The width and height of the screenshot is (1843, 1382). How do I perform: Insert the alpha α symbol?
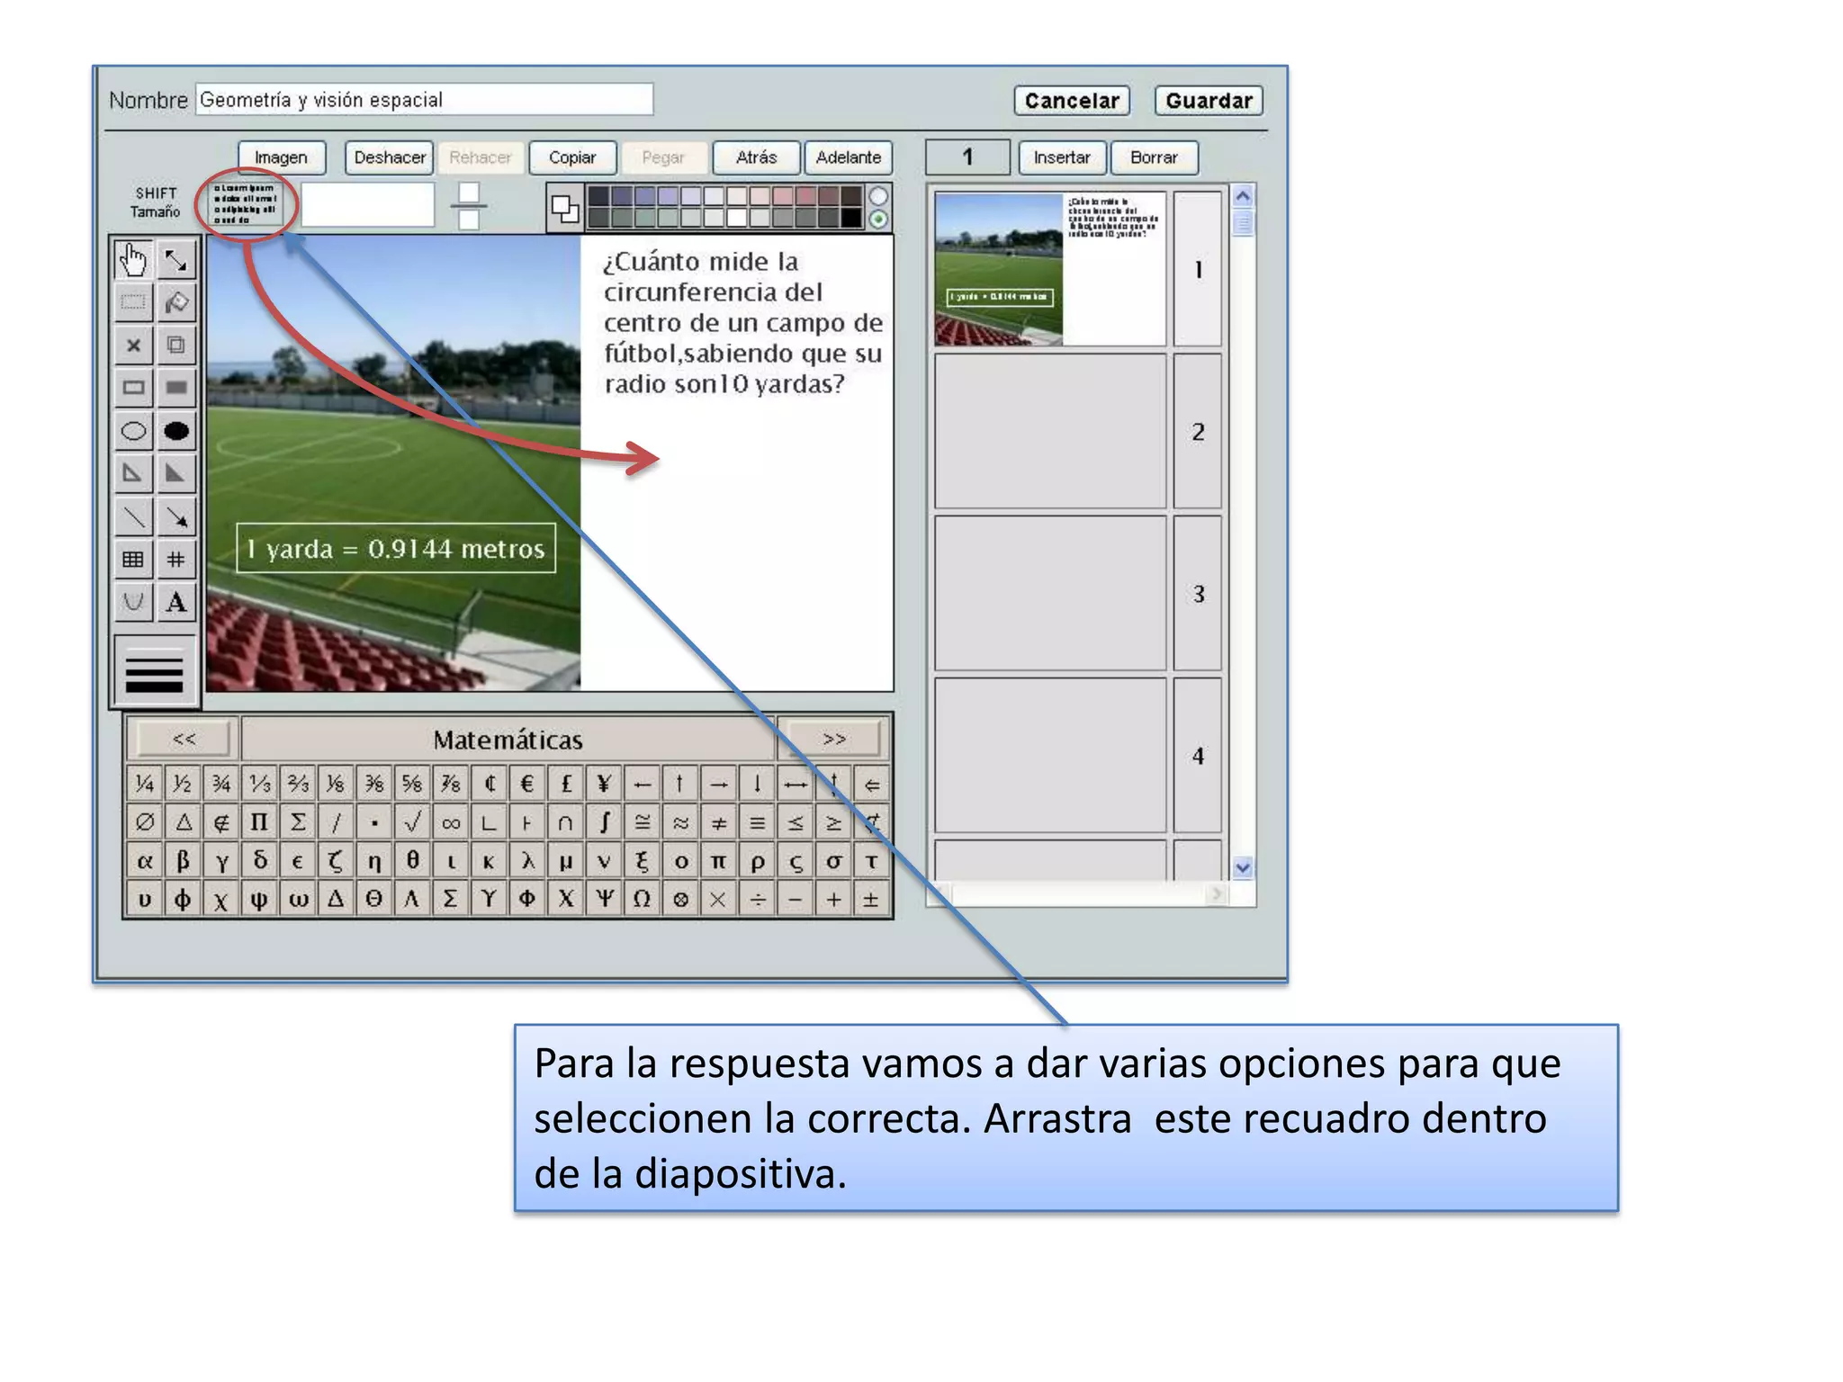[144, 861]
